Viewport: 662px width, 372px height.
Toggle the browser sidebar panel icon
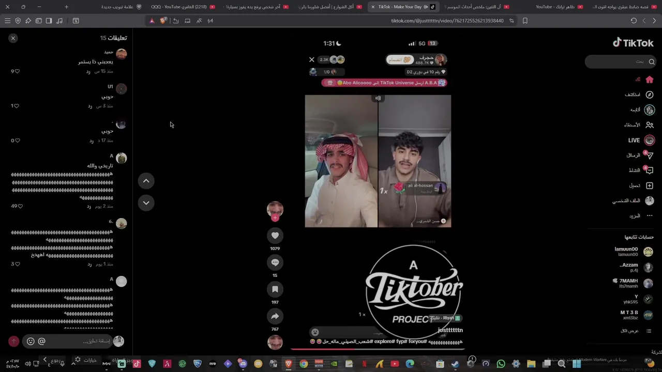[x=49, y=21]
